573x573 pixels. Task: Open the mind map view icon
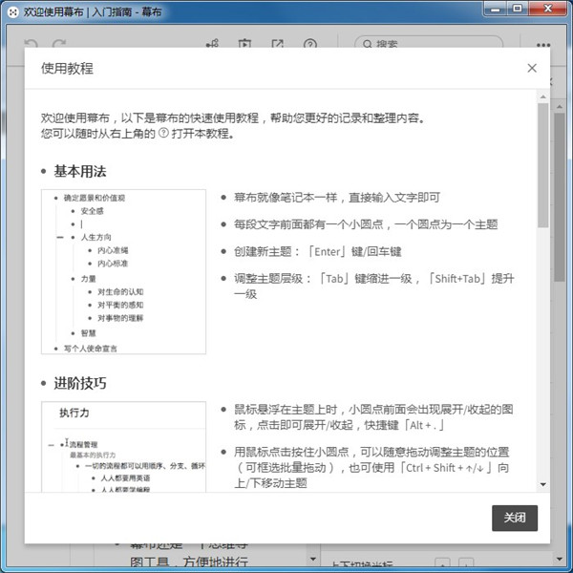coord(212,44)
